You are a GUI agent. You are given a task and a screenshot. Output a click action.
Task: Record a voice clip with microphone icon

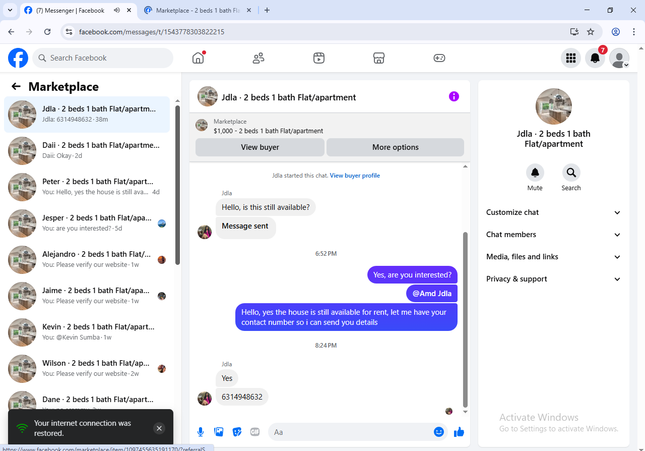(x=201, y=432)
